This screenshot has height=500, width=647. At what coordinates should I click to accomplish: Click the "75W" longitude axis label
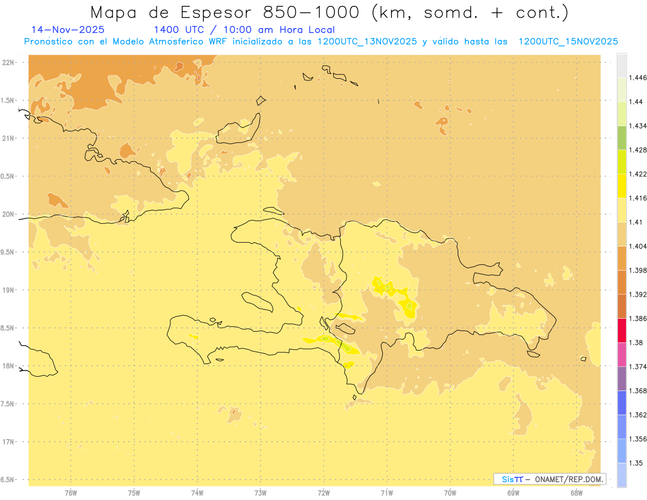134,493
